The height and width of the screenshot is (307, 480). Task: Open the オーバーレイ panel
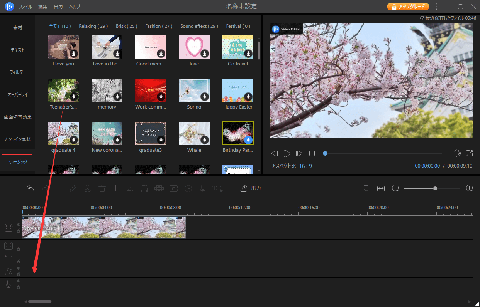(18, 94)
